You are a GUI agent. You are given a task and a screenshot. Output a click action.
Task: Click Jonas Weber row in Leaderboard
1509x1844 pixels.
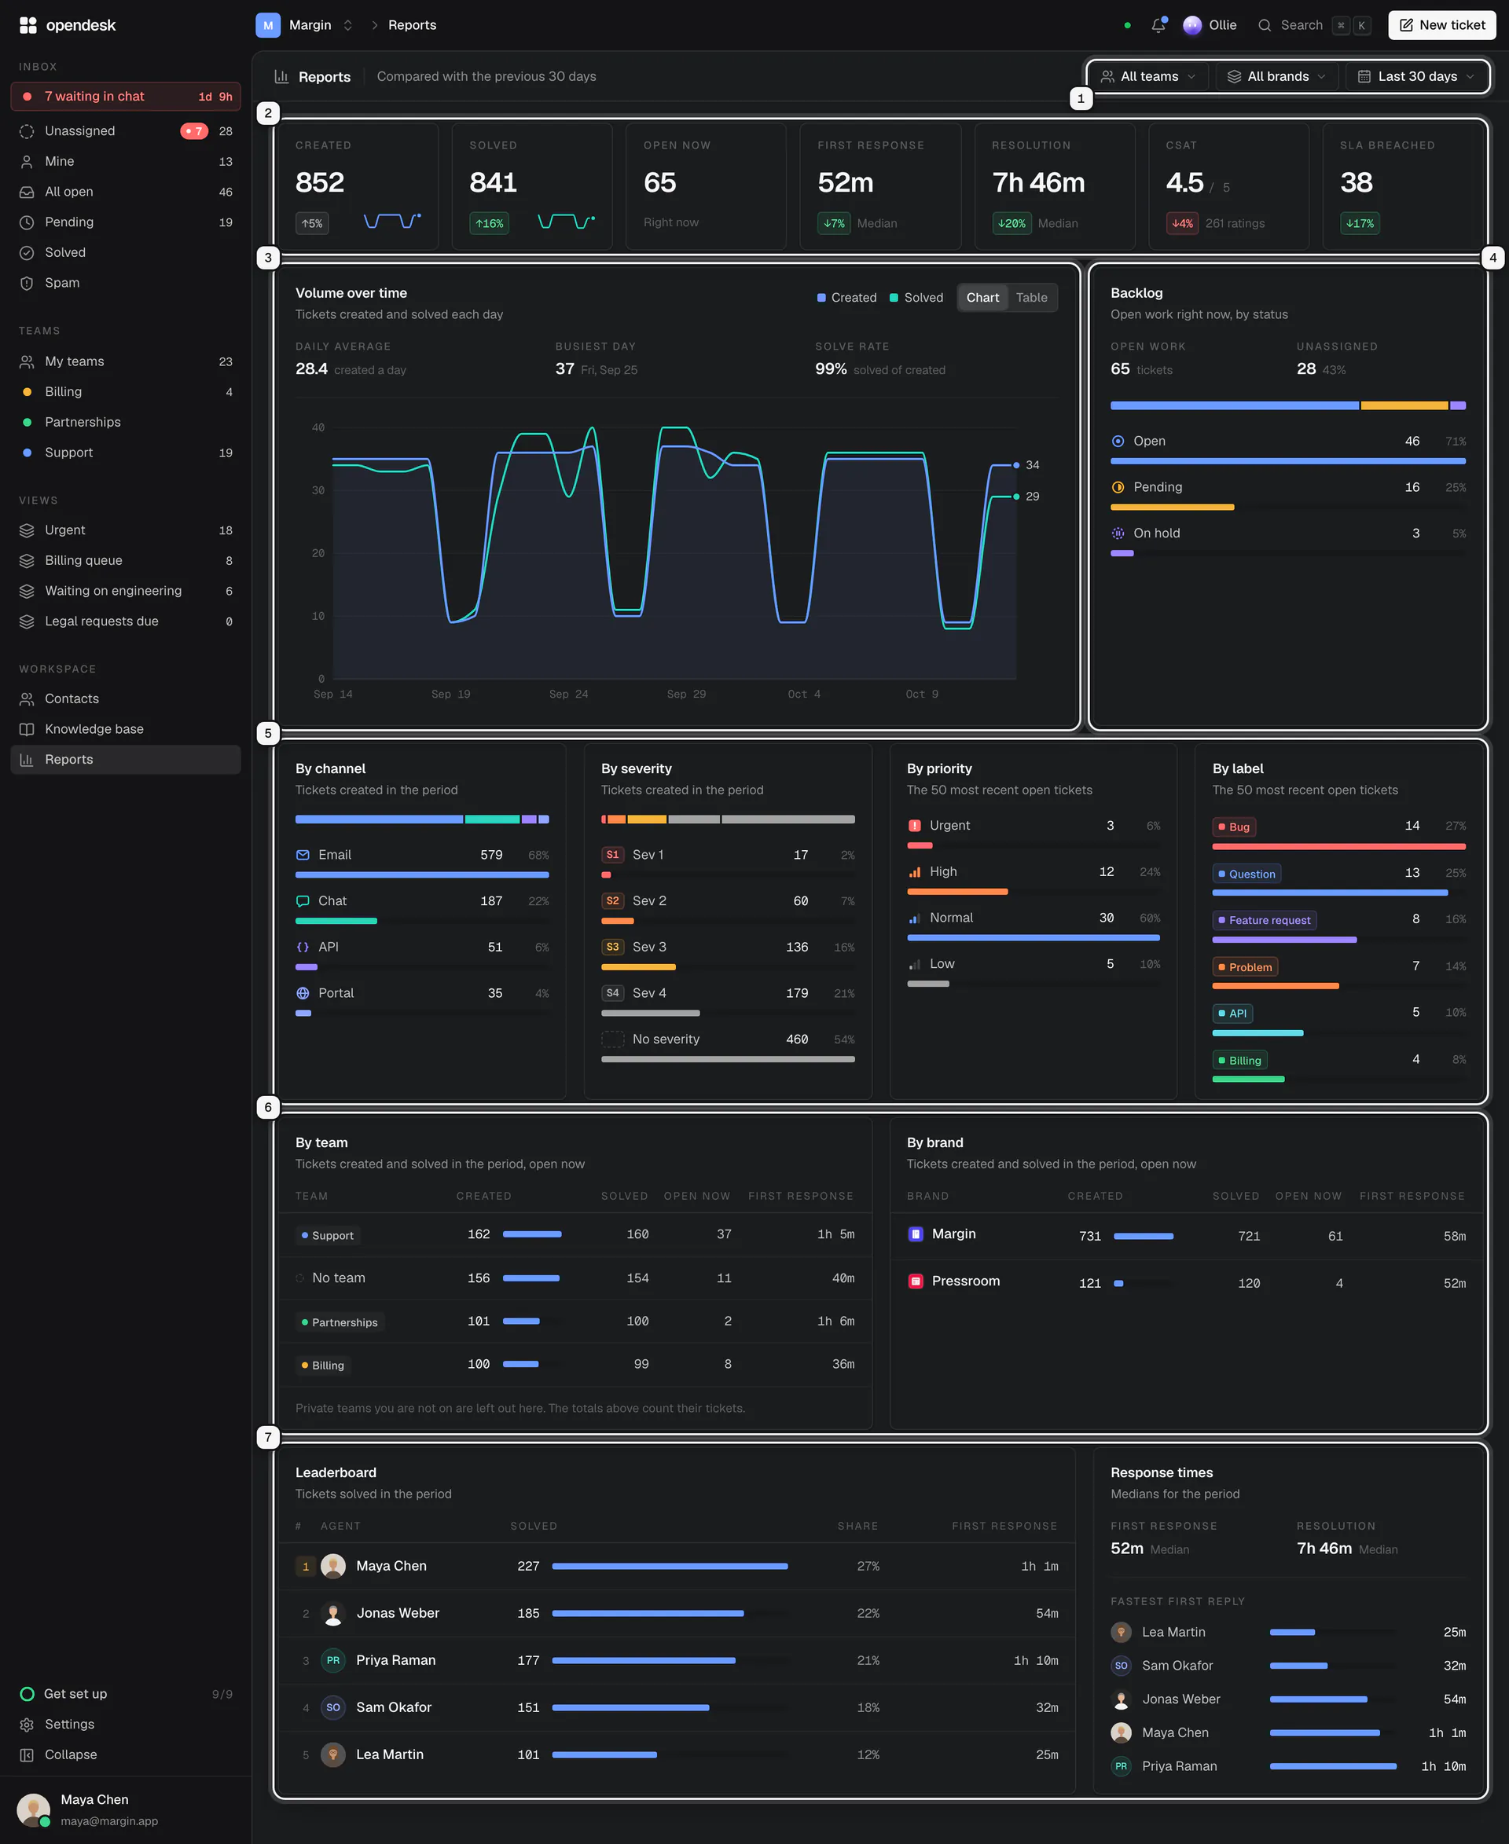click(676, 1613)
